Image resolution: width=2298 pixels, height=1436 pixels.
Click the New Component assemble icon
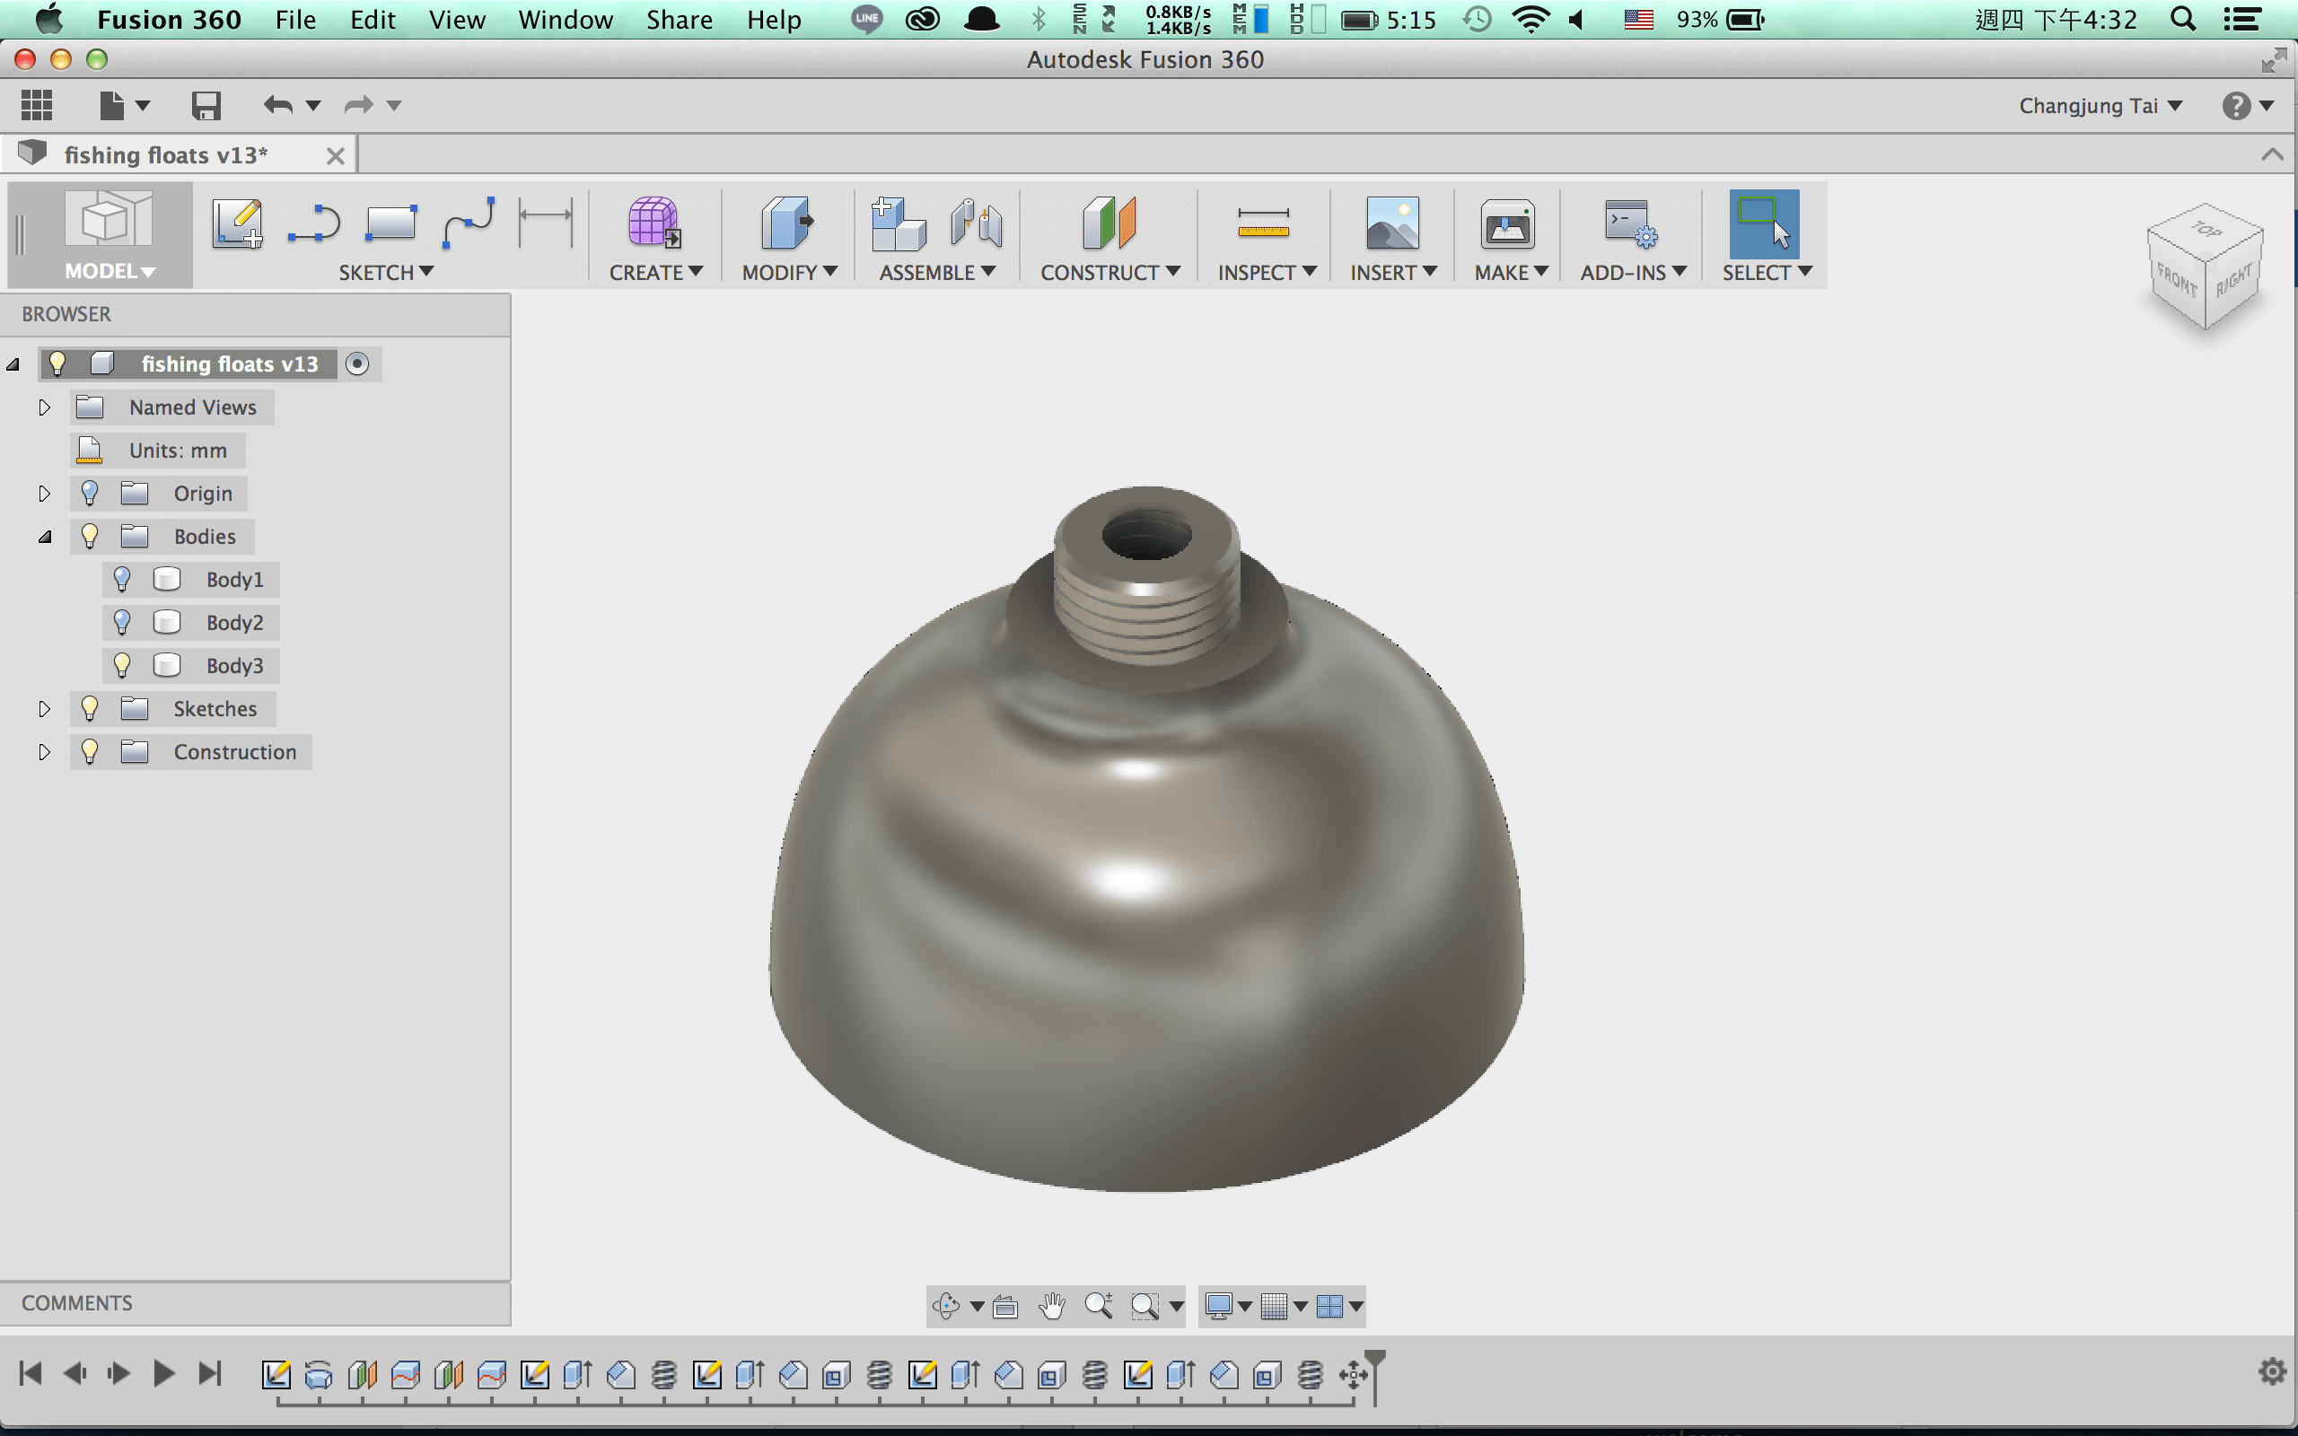[x=899, y=224]
